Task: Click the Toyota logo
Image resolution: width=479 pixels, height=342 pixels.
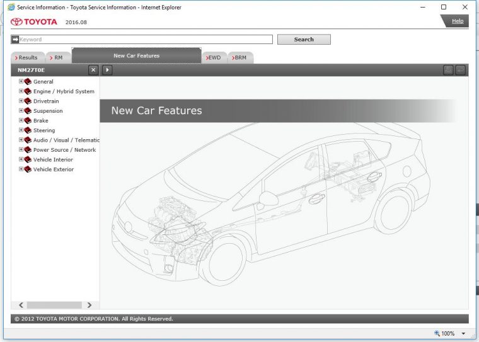Action: click(34, 22)
